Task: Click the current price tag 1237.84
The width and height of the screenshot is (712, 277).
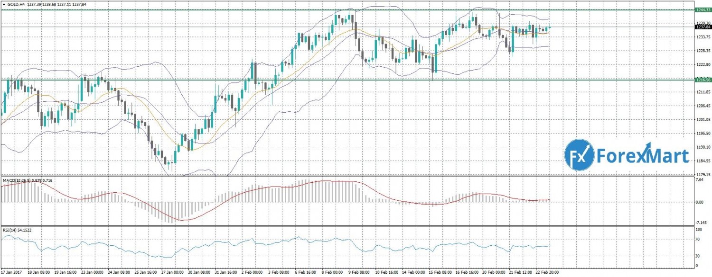Action: pos(703,27)
